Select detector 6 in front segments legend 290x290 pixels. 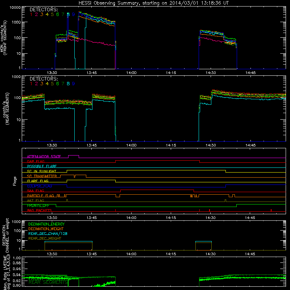[58, 14]
